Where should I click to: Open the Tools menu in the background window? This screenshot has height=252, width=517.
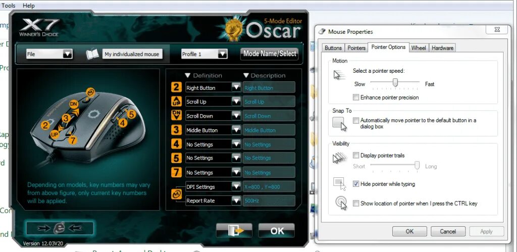point(8,6)
